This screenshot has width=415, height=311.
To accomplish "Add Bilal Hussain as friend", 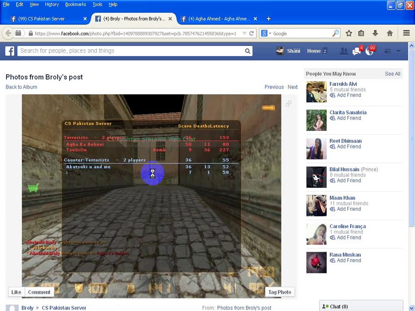I will (345, 181).
